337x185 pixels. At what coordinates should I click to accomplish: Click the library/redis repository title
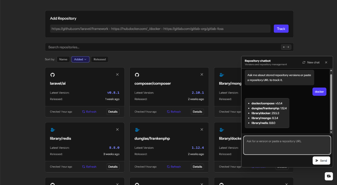coord(61,138)
